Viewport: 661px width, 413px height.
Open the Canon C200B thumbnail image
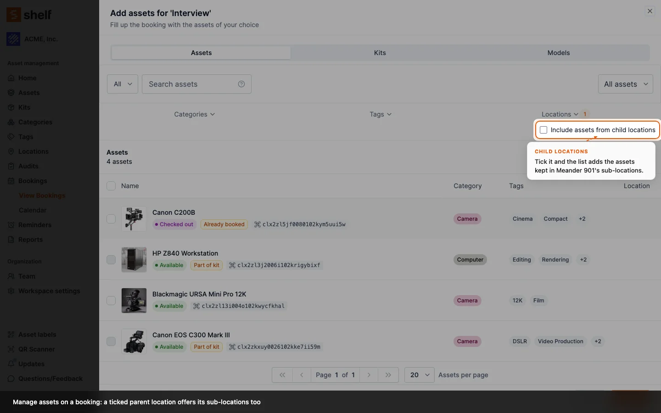(134, 219)
